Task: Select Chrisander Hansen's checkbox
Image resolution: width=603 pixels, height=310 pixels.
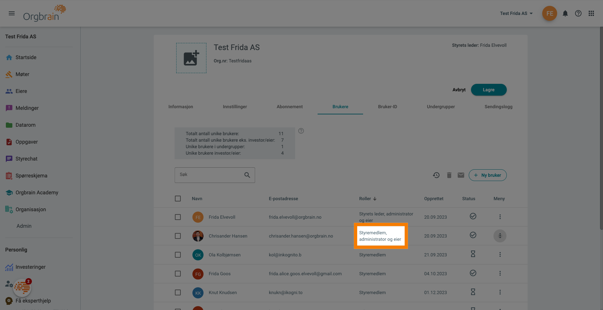Action: (178, 236)
